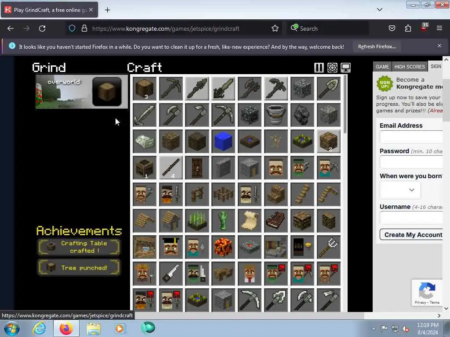The image size is (450, 337).
Task: Craft the lava block item
Action: pyautogui.click(x=223, y=247)
